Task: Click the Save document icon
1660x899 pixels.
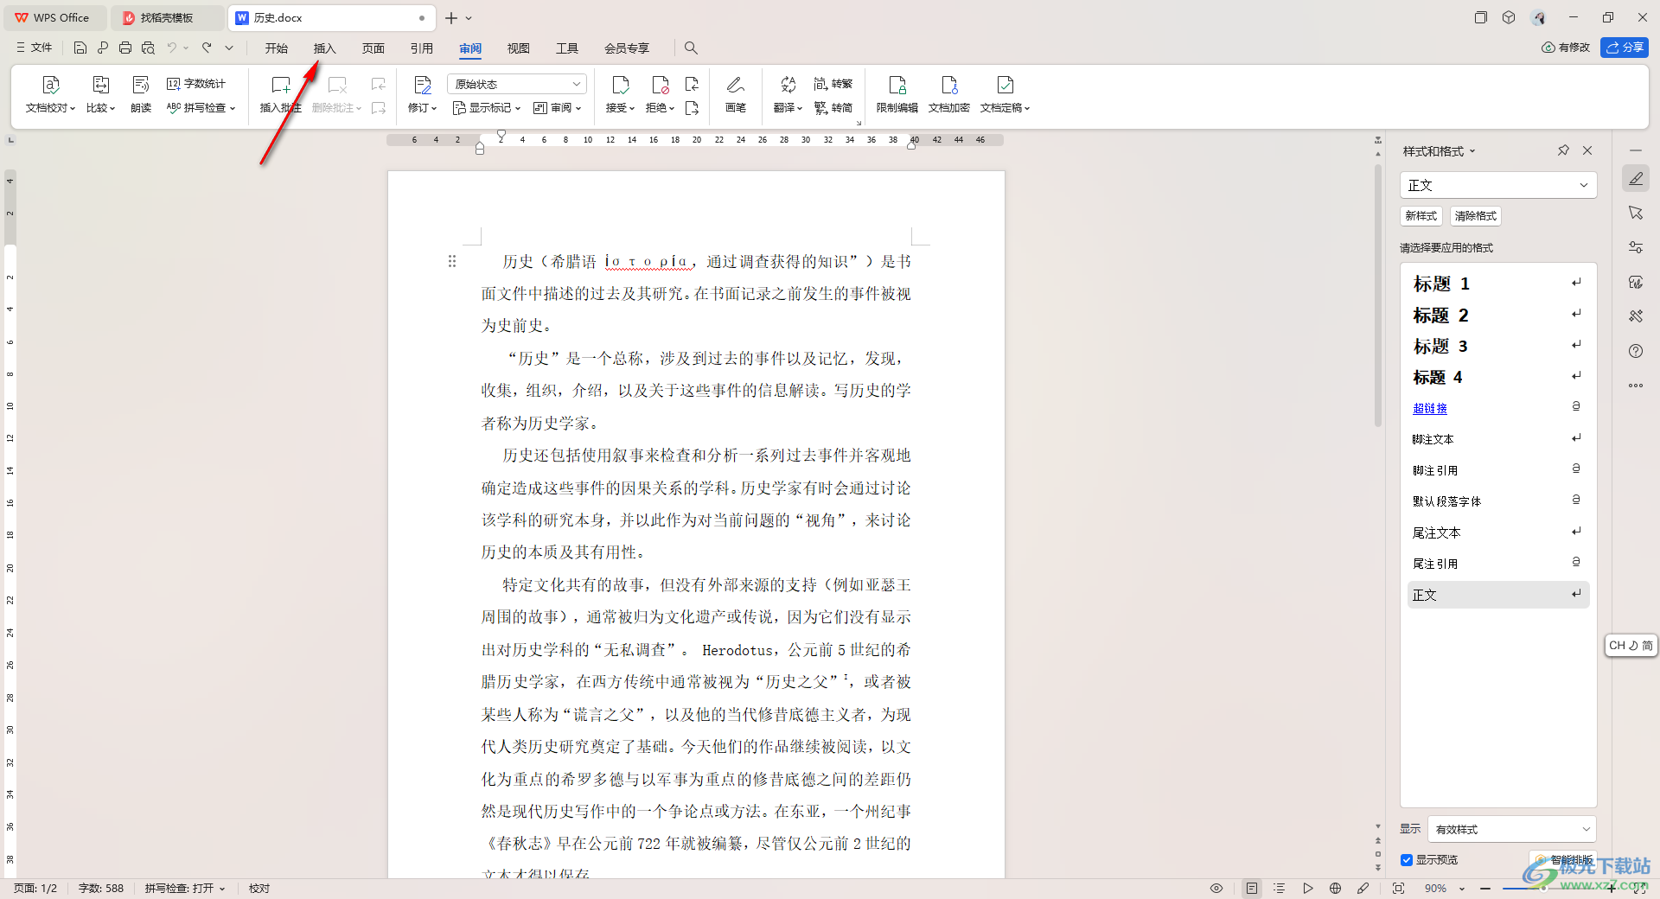Action: tap(80, 48)
